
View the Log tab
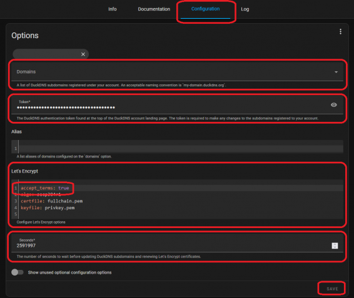[245, 9]
